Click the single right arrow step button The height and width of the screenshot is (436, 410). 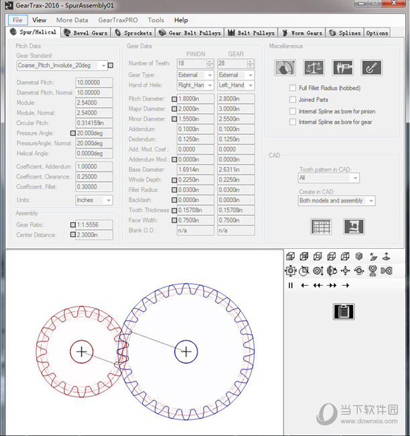click(x=346, y=285)
